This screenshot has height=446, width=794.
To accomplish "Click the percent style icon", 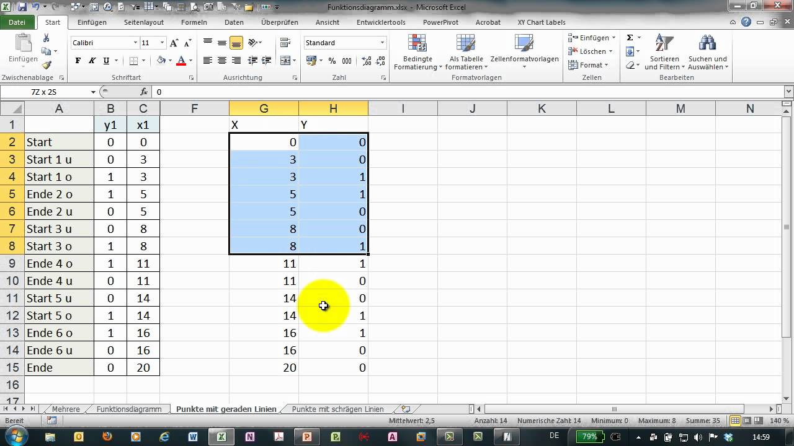I will coord(332,61).
